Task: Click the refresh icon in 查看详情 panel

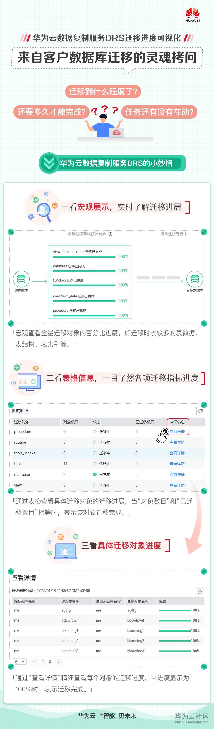Action: pos(200,592)
